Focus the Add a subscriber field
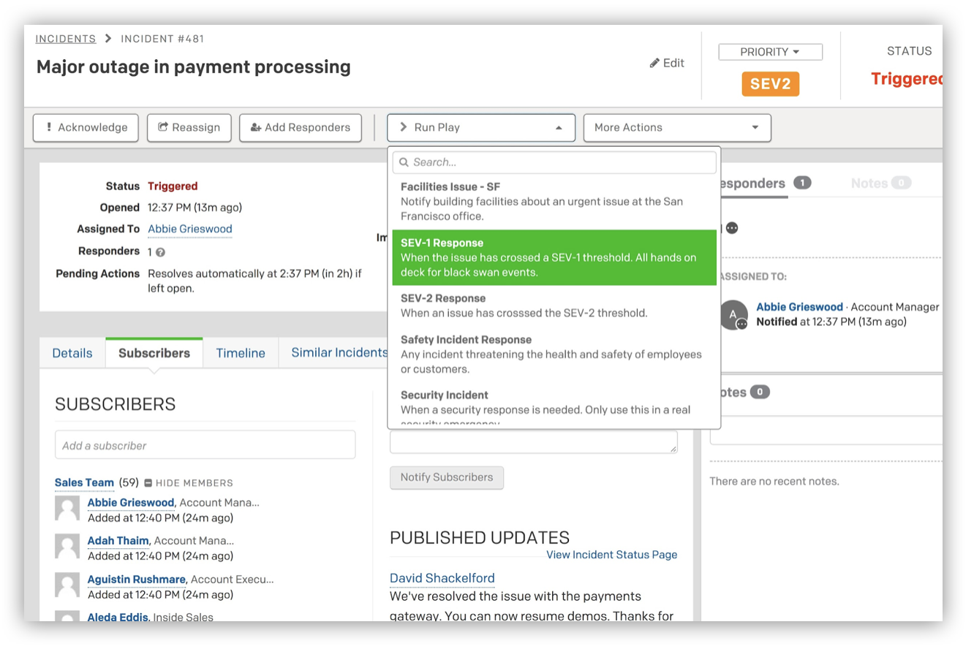Screen dimensions: 974x649 pos(205,445)
